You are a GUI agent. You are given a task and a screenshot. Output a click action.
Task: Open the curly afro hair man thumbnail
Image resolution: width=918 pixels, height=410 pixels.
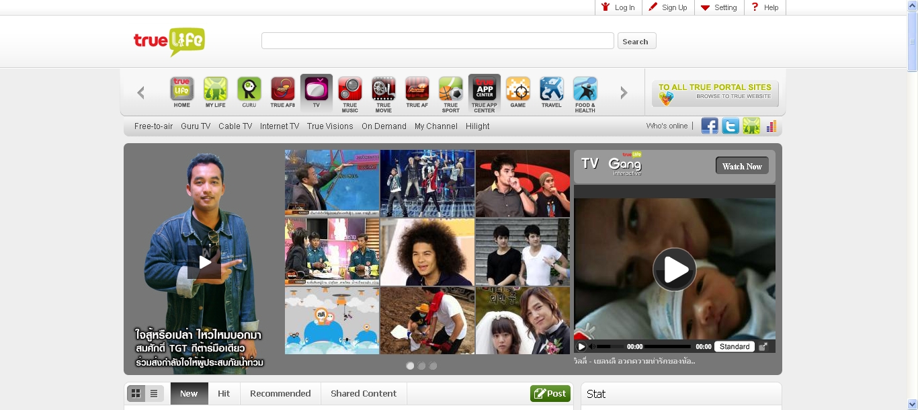coord(427,252)
